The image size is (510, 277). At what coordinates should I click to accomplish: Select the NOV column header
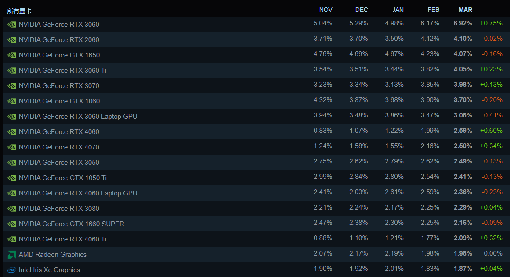point(326,10)
